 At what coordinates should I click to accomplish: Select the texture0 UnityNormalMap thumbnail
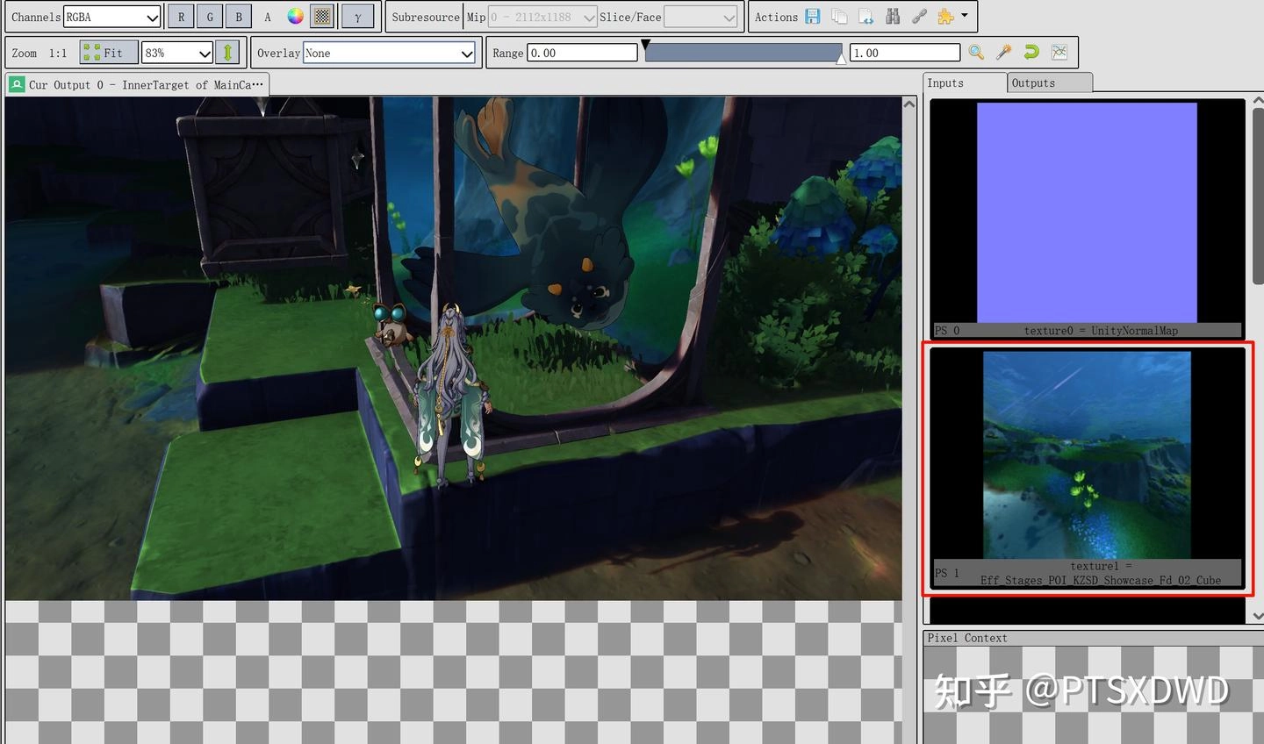[x=1087, y=218]
